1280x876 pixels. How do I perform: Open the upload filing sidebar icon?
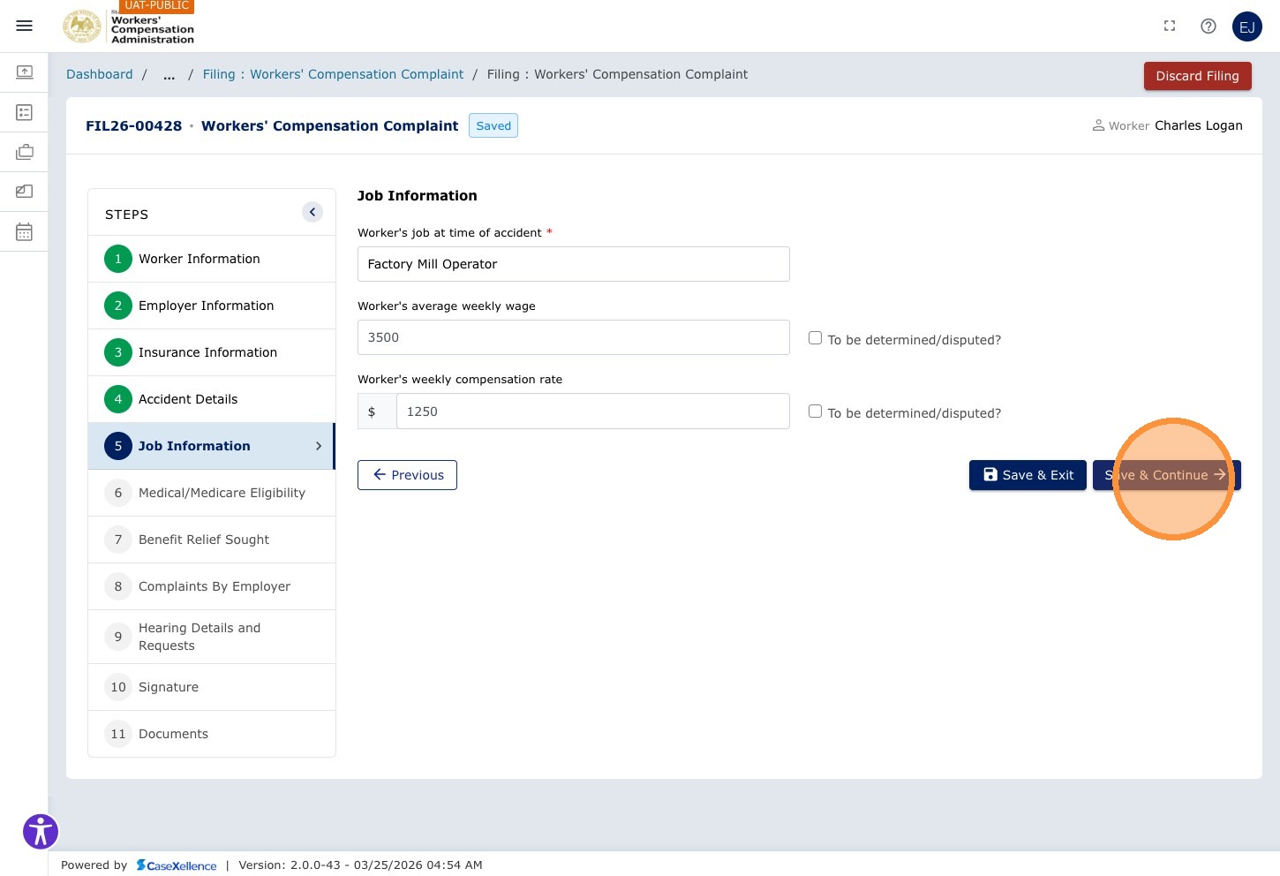25,72
